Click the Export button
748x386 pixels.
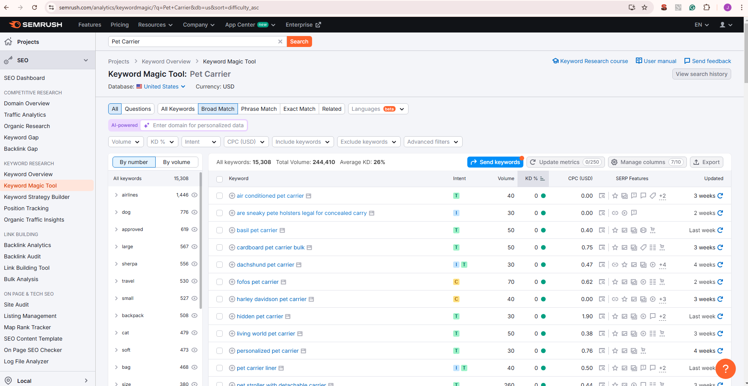pos(706,162)
